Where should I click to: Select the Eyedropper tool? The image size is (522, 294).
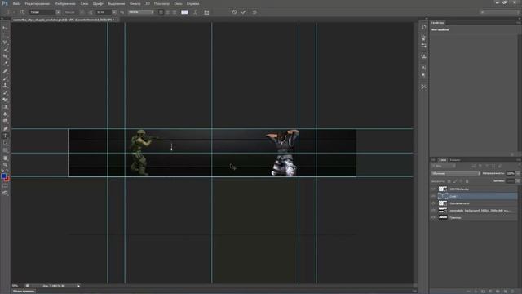pos(5,64)
